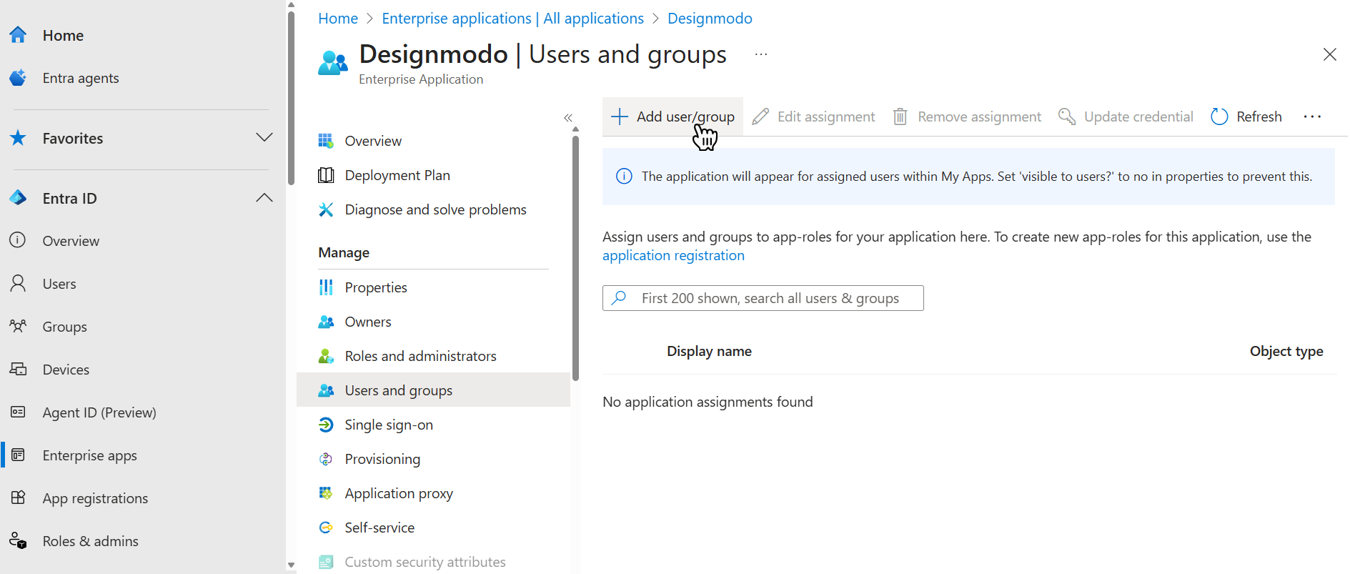This screenshot has width=1350, height=574.
Task: Expand the Favorites section chevron
Action: point(264,137)
